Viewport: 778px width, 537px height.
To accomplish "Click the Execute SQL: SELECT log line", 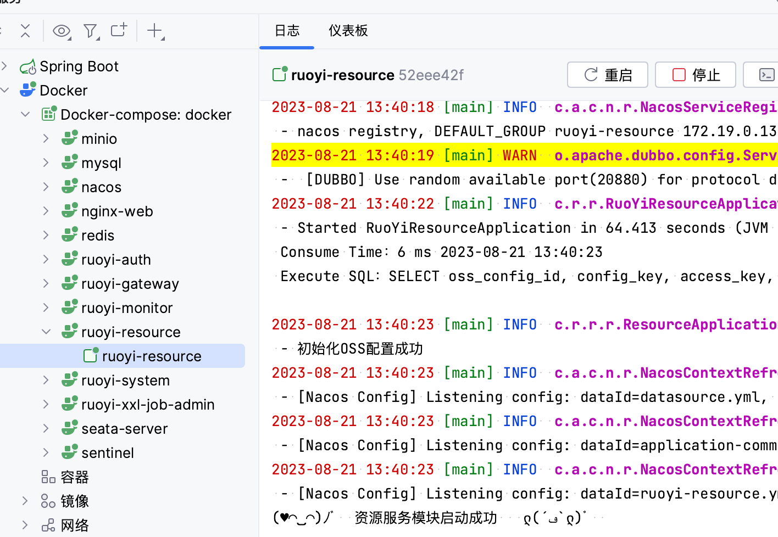I will 525,276.
